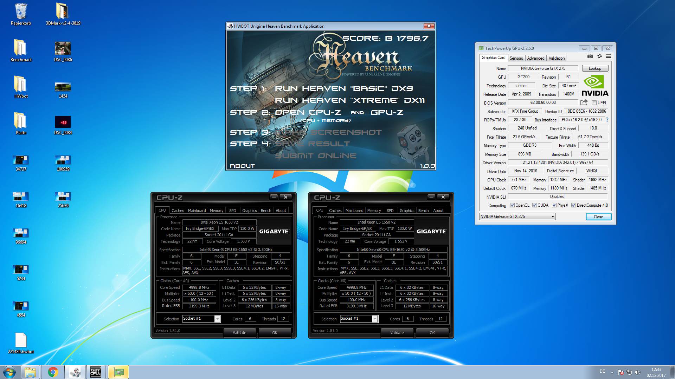
Task: Switch to the Sensors tab in GPU-Z
Action: (516, 58)
